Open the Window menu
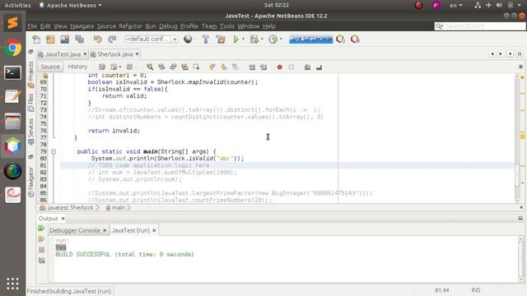Viewport: 527px width, 296px height. point(249,26)
